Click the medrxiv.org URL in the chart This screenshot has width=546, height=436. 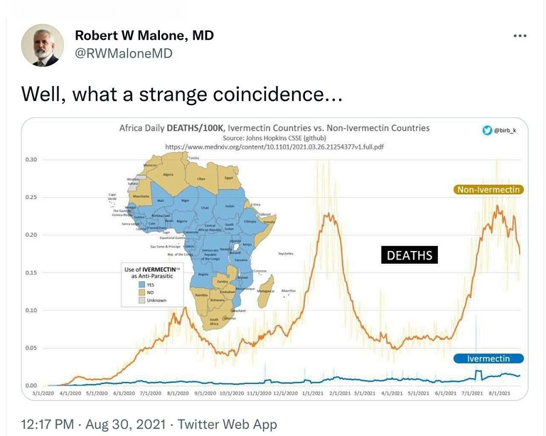click(274, 146)
